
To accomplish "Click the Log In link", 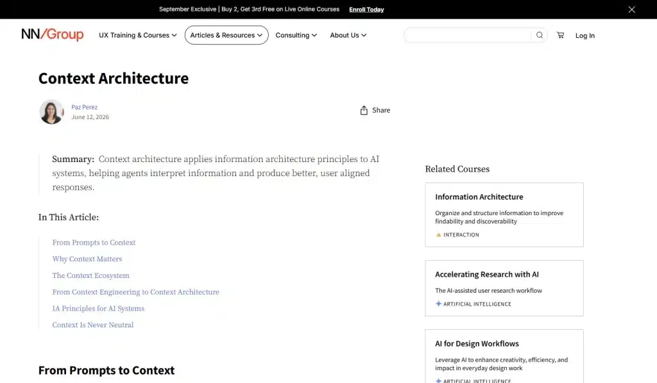I will pyautogui.click(x=584, y=35).
